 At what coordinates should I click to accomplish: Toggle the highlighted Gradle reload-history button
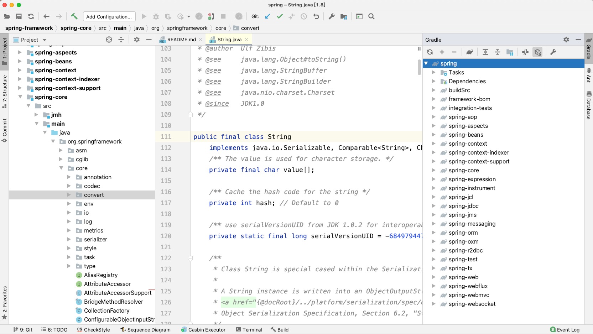pos(537,52)
